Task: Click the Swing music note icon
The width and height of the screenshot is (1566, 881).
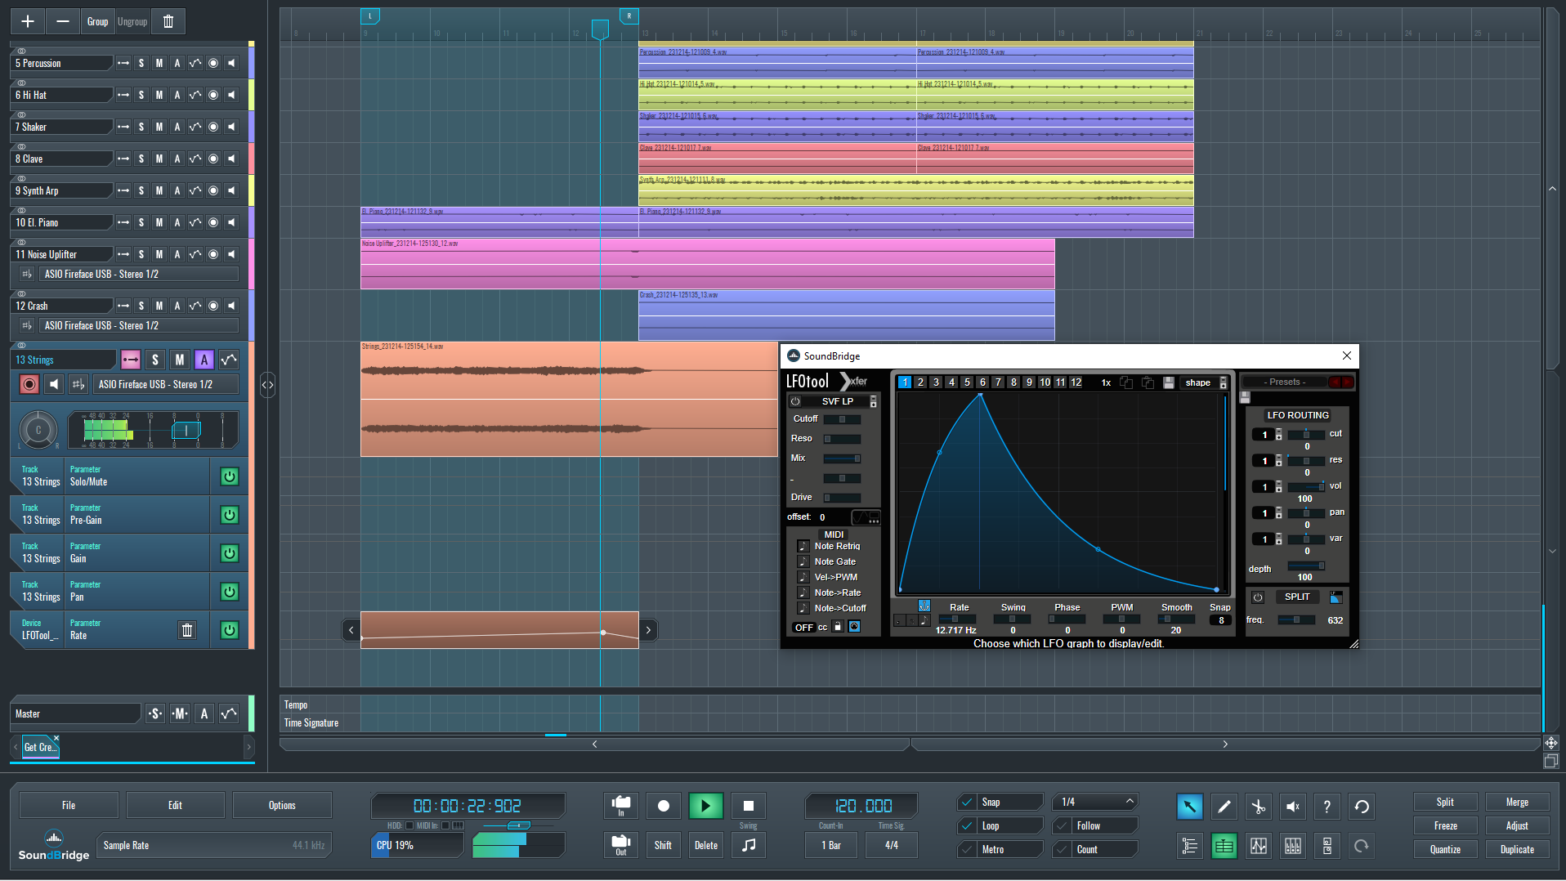Action: tap(749, 845)
